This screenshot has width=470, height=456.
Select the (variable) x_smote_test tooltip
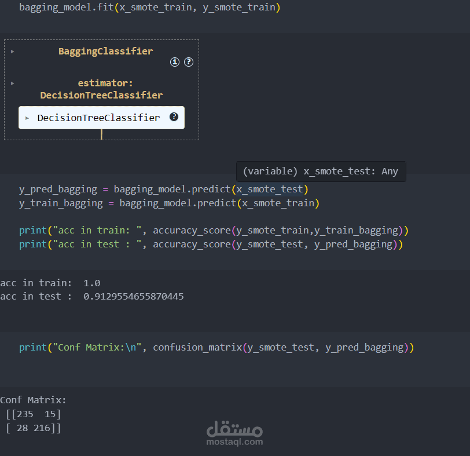[x=321, y=172]
